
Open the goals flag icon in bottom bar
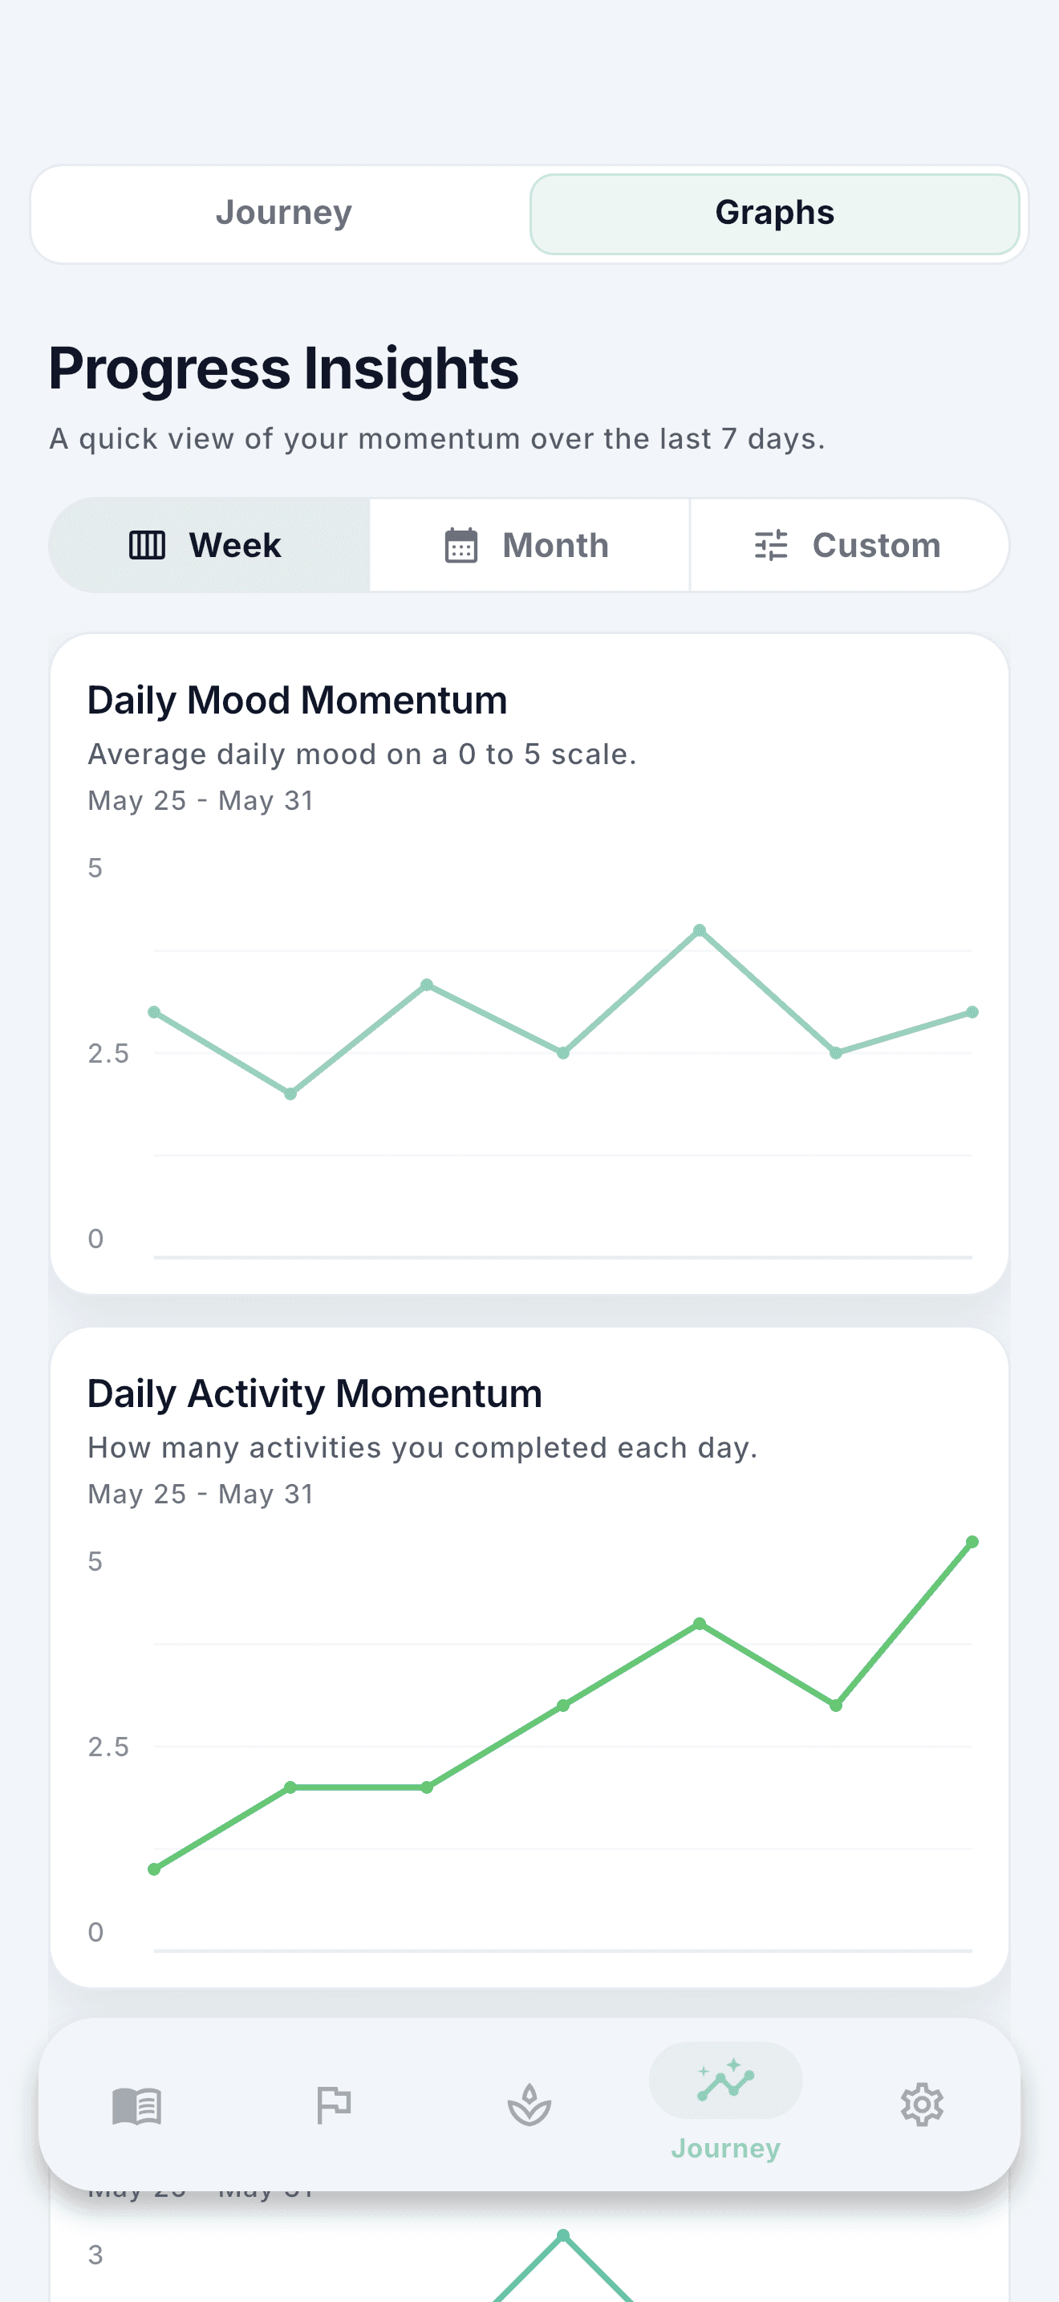334,2105
